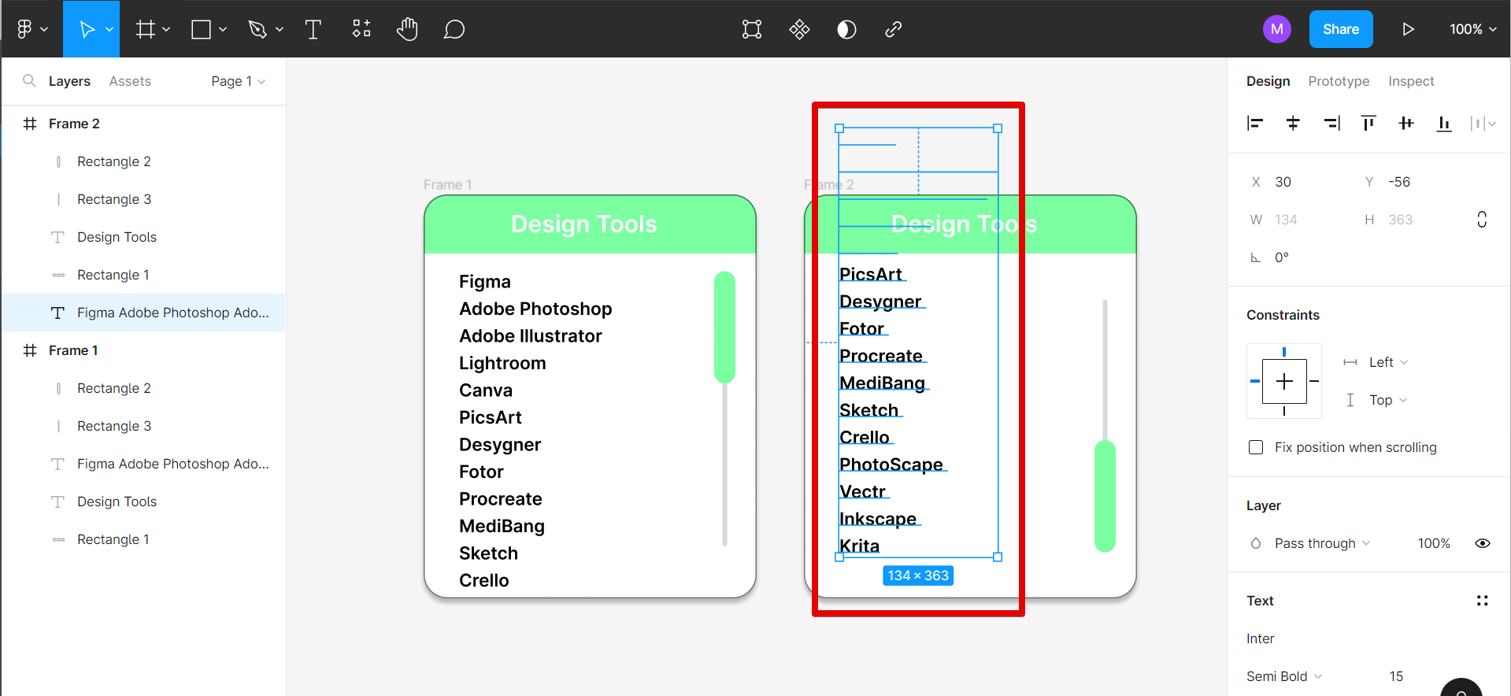Click the Share button
The width and height of the screenshot is (1511, 696).
click(1340, 29)
